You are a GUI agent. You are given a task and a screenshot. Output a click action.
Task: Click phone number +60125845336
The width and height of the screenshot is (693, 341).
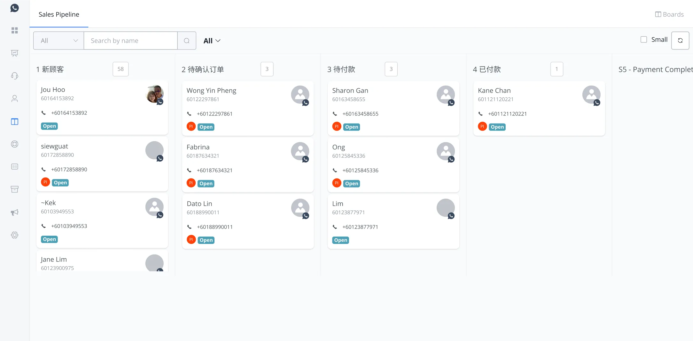(x=360, y=170)
